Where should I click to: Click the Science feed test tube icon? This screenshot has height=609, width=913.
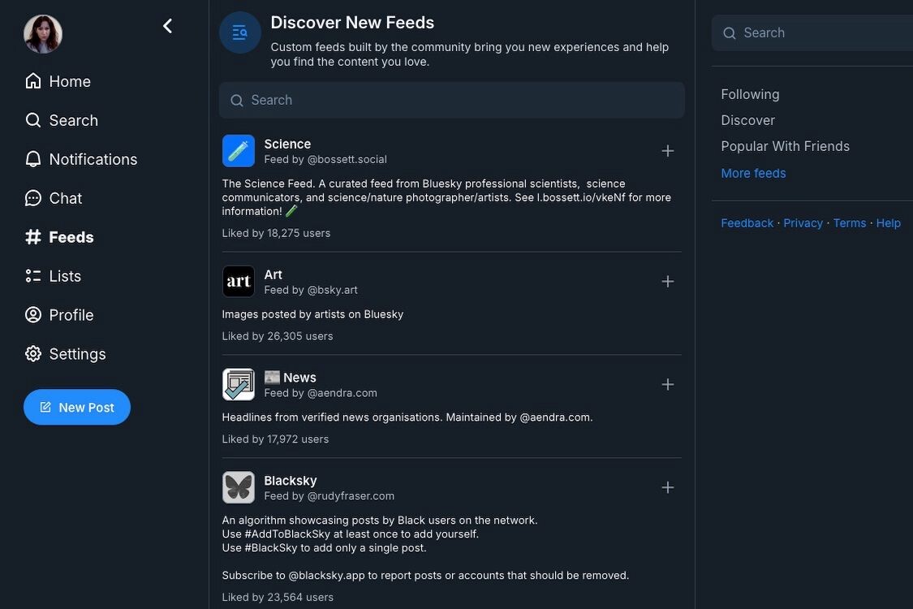pos(239,151)
